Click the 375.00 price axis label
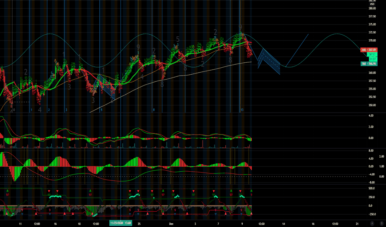Screen dimensions: 386x227 (372, 24)
